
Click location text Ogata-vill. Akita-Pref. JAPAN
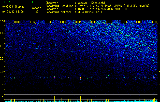click(x=100, y=6)
